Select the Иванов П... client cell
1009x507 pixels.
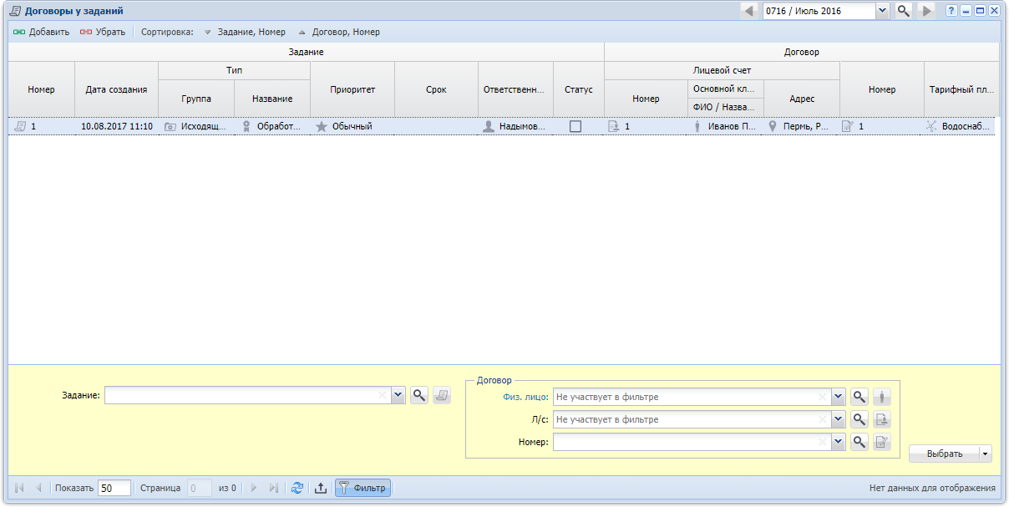(x=726, y=126)
